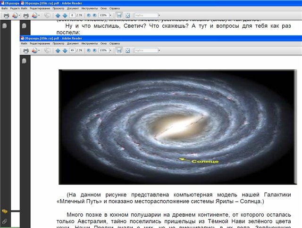
Task: Open Документ menu in page 8 window
Action: [73, 8]
